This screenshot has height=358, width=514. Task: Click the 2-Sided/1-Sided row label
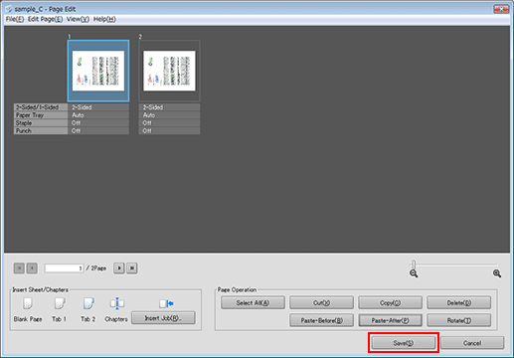[41, 107]
